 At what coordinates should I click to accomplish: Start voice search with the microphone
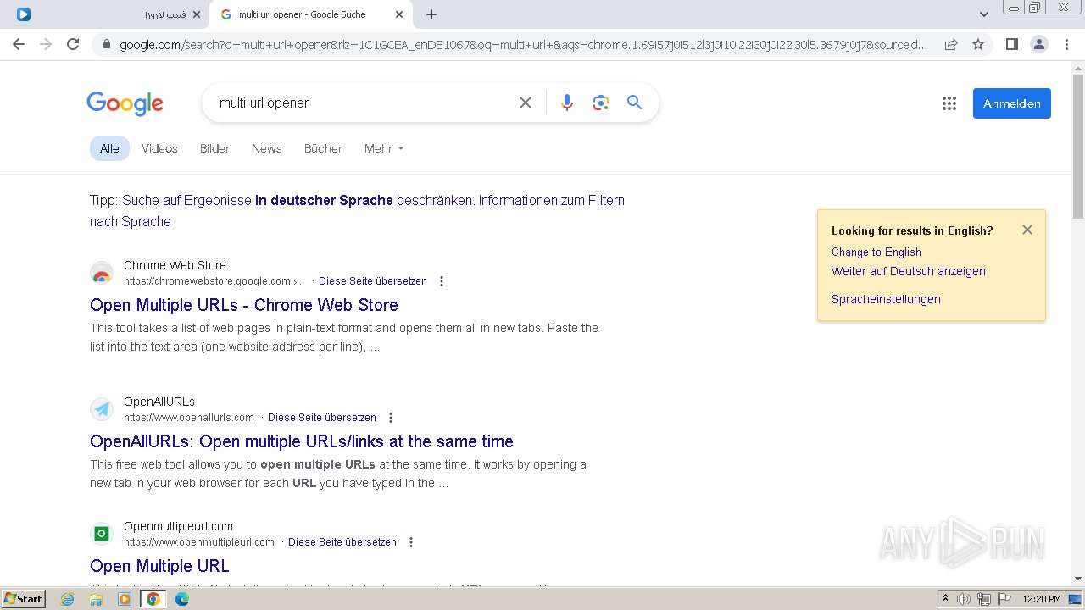pyautogui.click(x=567, y=103)
